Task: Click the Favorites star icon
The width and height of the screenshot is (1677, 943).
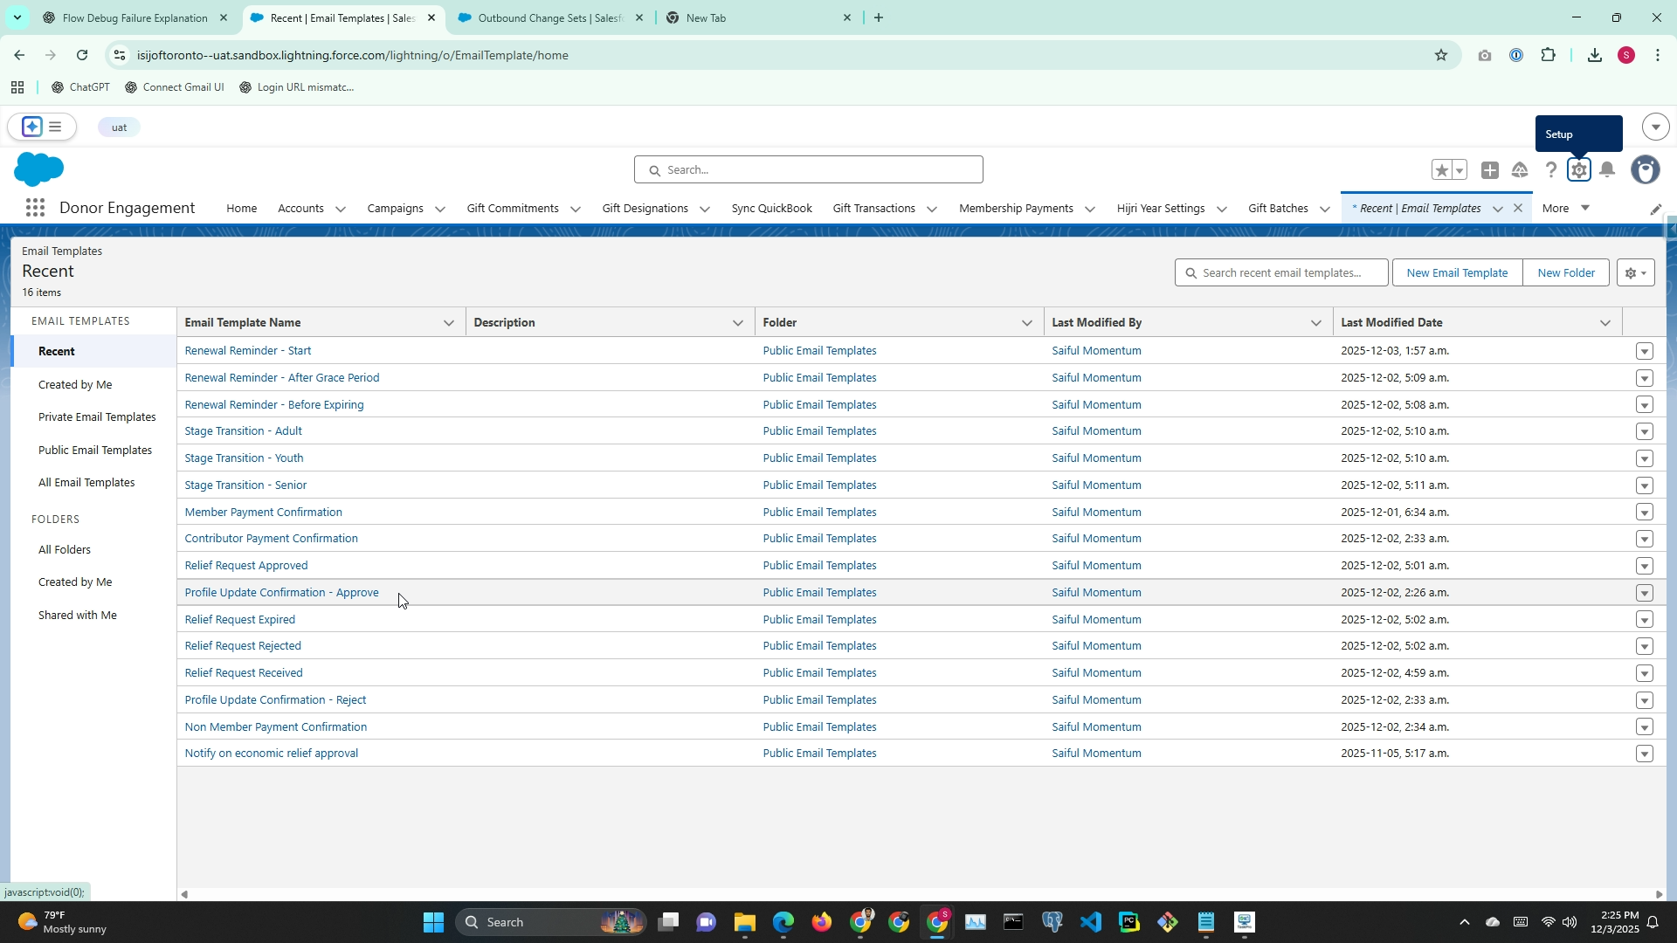Action: pyautogui.click(x=1441, y=170)
